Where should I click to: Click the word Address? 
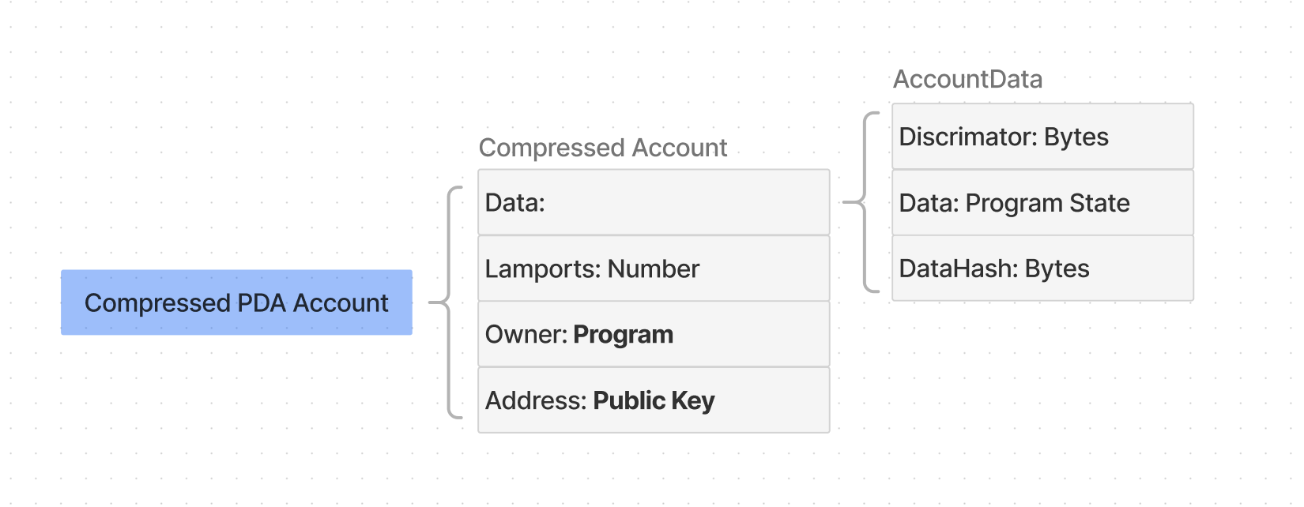tap(534, 400)
